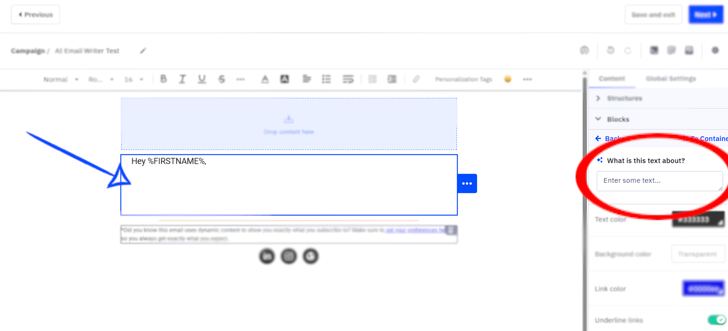Select the Content tab
The height and width of the screenshot is (331, 728).
point(612,78)
